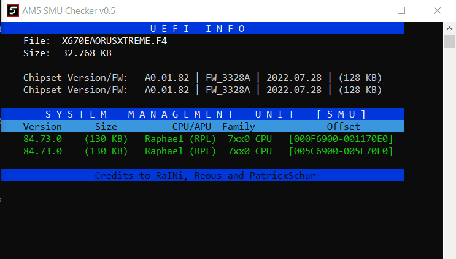The width and height of the screenshot is (456, 259).
Task: Click '7xx0 CPU' in the first SMU row
Action: click(x=250, y=139)
